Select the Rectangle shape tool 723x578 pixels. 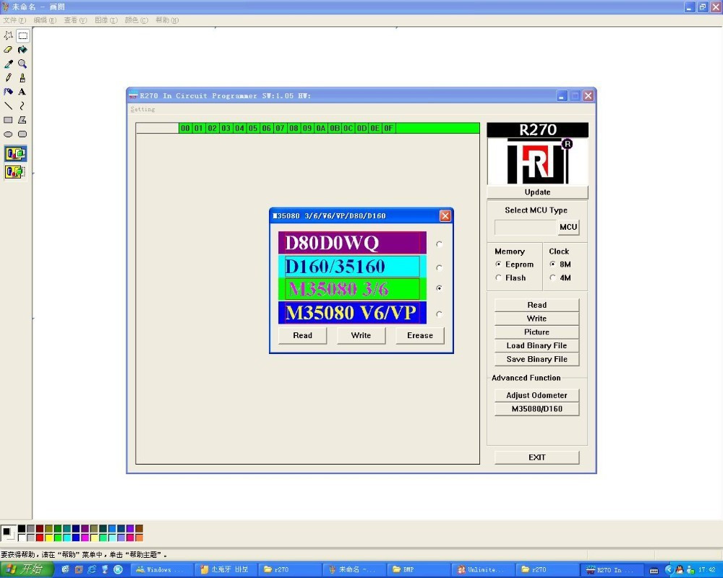click(8, 120)
